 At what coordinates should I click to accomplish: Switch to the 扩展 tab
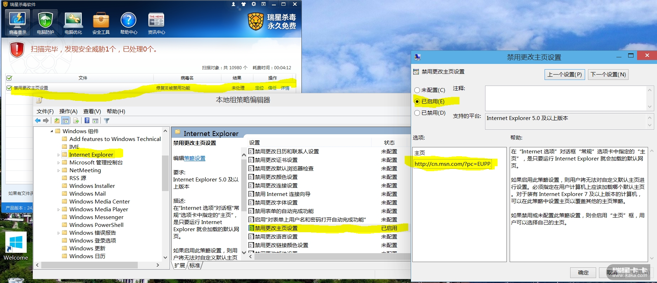click(x=180, y=266)
